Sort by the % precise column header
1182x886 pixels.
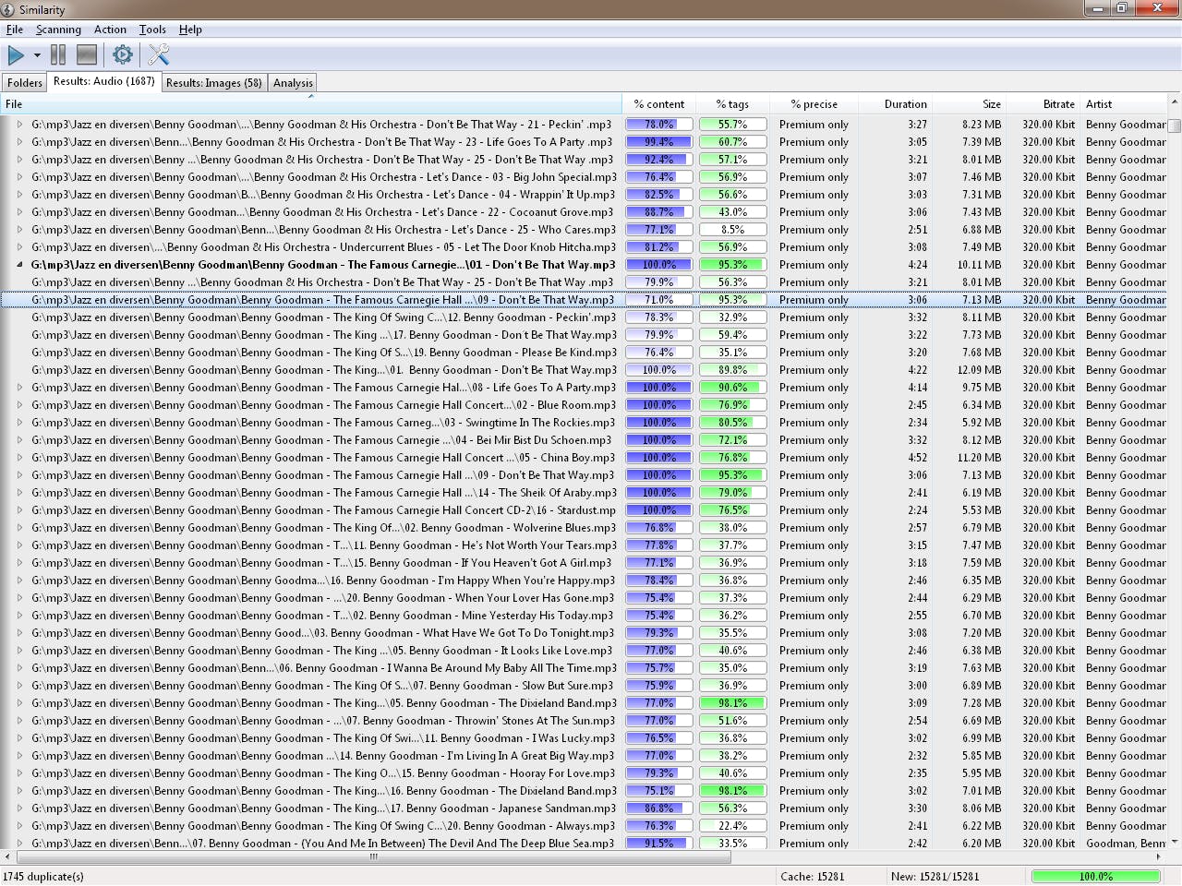coord(814,104)
